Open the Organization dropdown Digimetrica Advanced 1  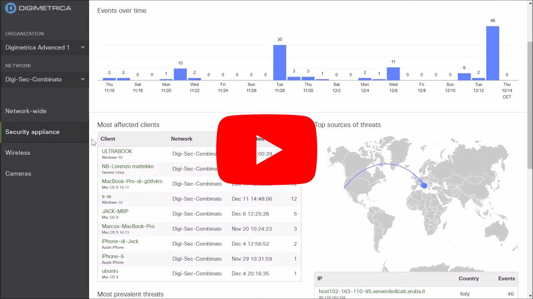point(45,47)
